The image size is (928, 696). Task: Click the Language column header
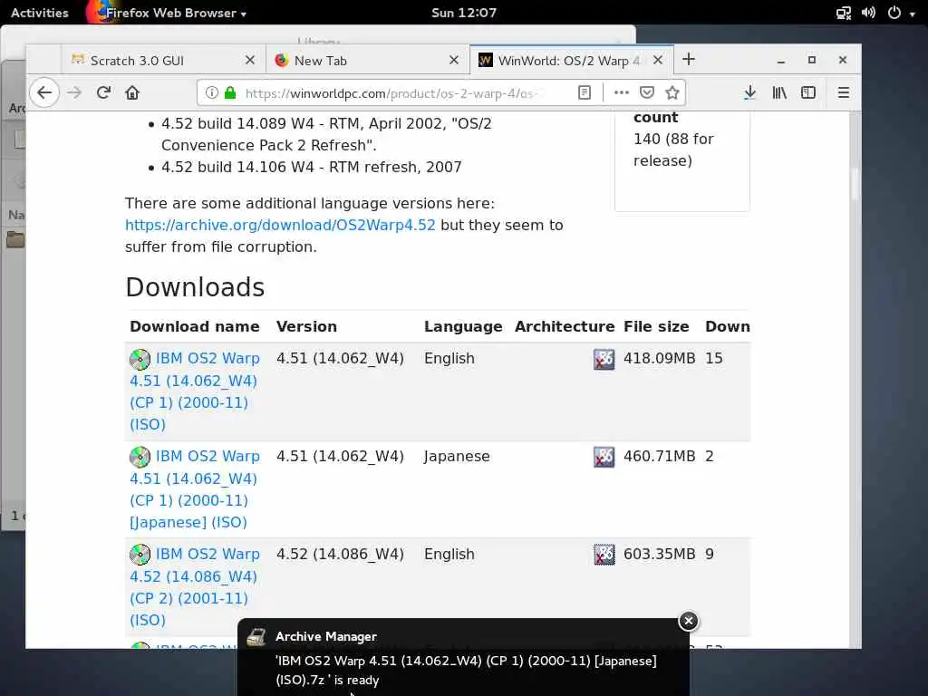point(463,326)
